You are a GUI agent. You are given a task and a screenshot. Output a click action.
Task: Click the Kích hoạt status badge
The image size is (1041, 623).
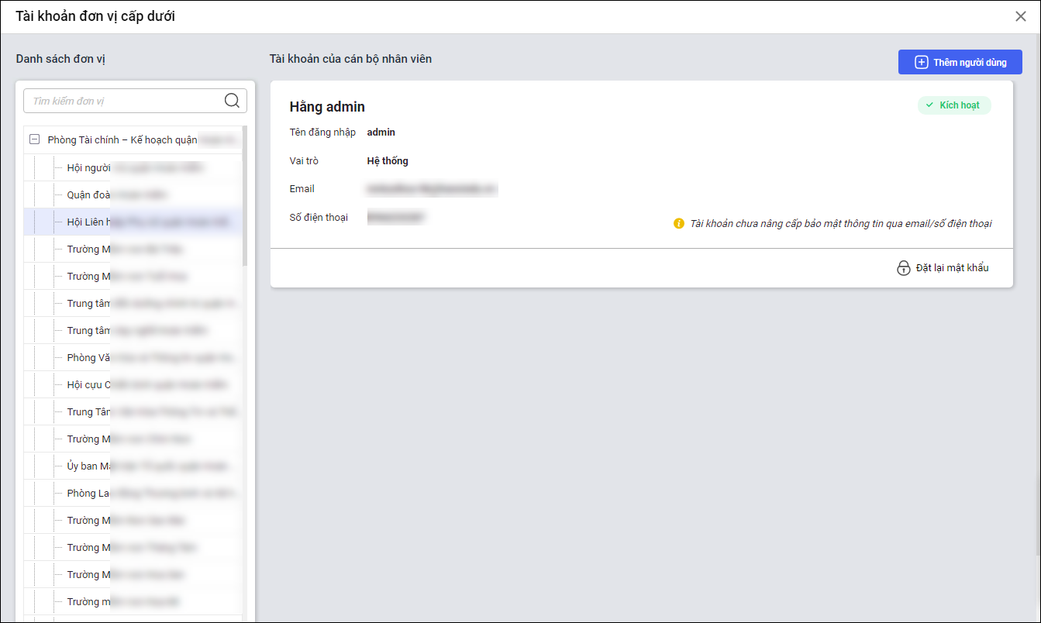coord(954,105)
